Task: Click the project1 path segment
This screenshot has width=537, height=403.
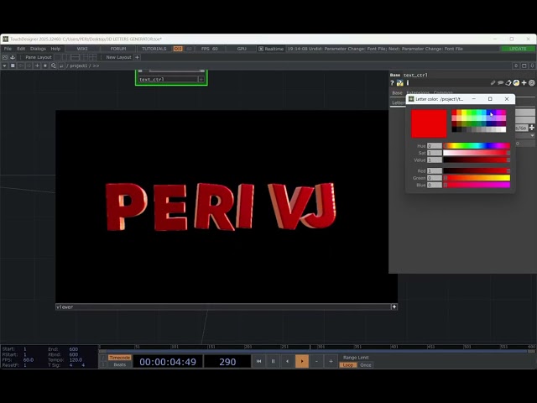Action: (78, 65)
